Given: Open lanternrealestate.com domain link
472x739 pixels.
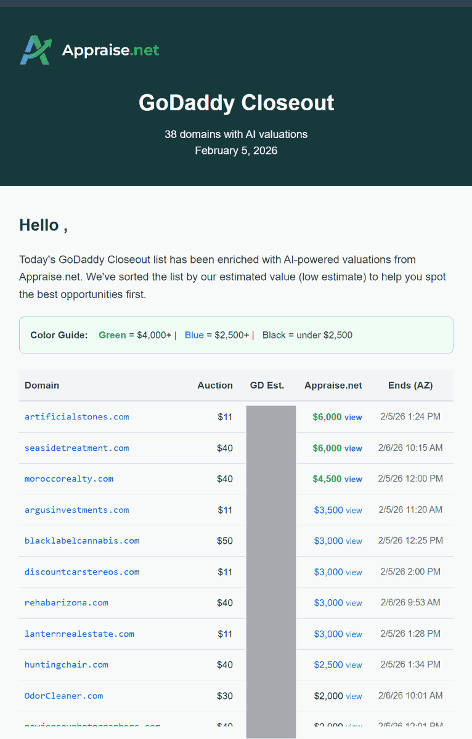Looking at the screenshot, I should 79,634.
